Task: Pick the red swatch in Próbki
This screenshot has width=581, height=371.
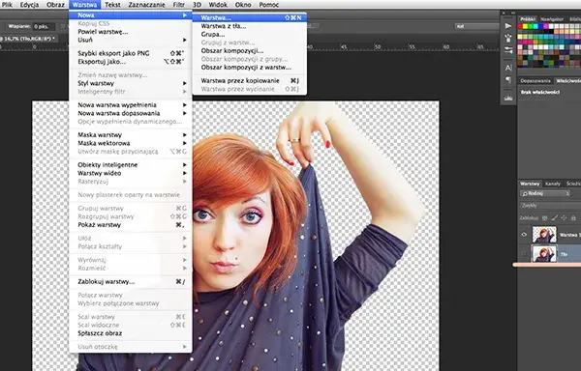Action: point(520,26)
